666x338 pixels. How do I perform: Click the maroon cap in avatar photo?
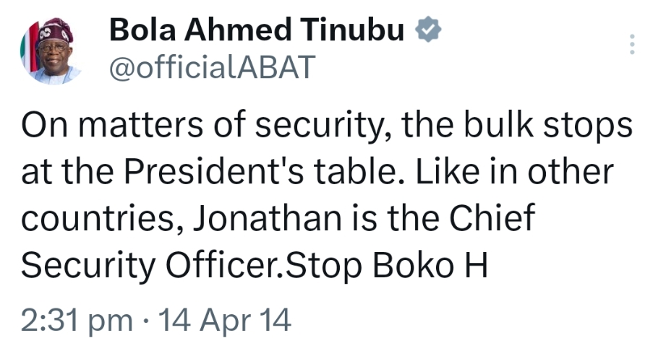[x=55, y=30]
